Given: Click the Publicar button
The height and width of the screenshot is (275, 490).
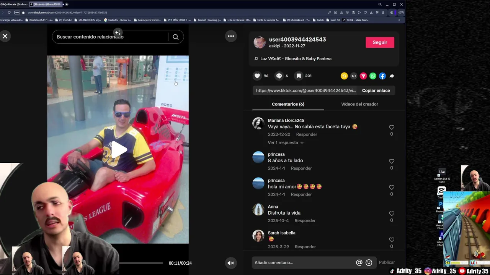Looking at the screenshot, I should tap(387, 262).
